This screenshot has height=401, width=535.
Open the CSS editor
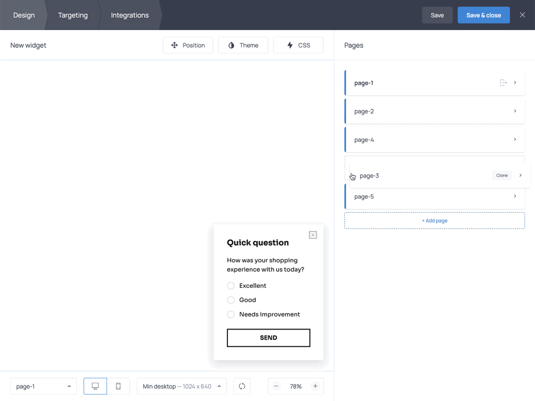coord(298,45)
